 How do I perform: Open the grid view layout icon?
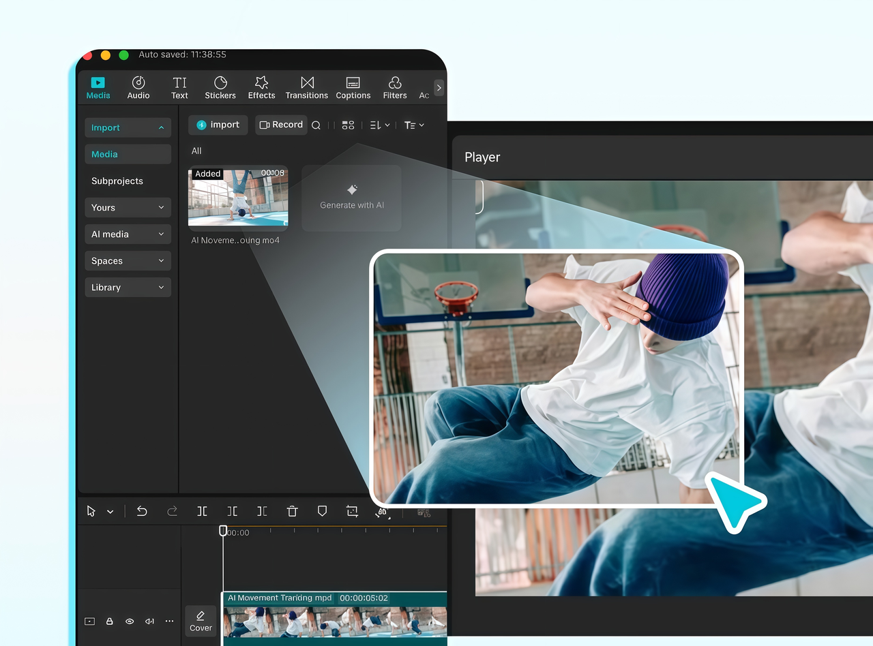(348, 125)
